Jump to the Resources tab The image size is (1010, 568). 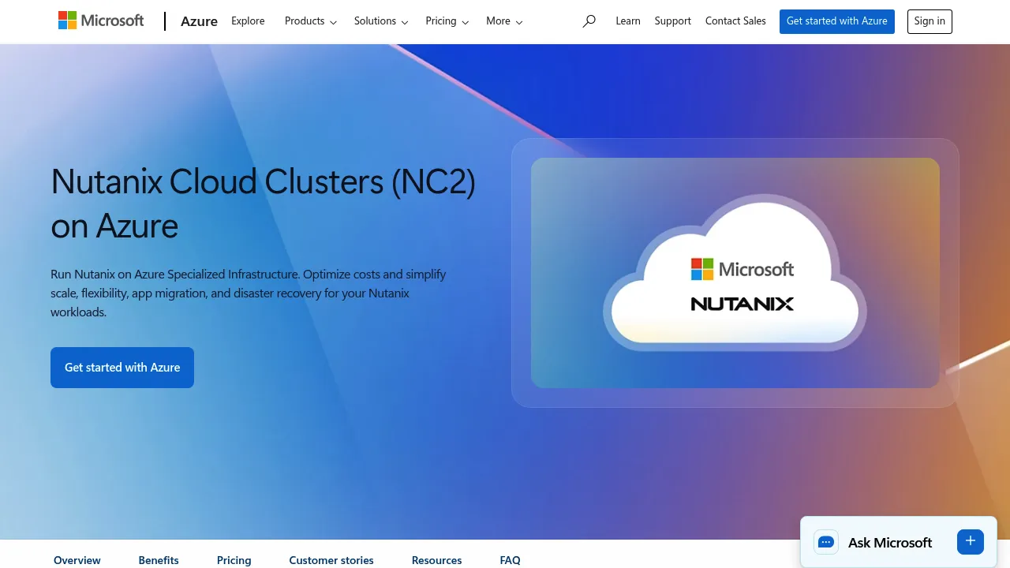[436, 560]
